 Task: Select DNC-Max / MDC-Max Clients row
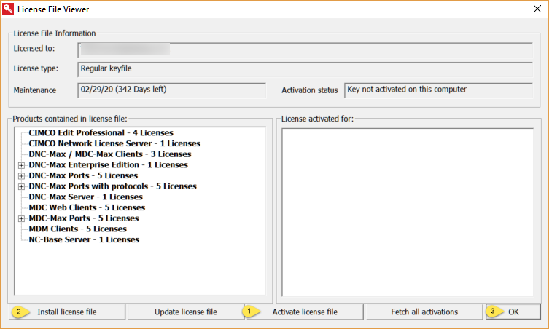(x=110, y=154)
